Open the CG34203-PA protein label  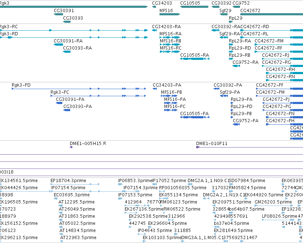point(167,85)
